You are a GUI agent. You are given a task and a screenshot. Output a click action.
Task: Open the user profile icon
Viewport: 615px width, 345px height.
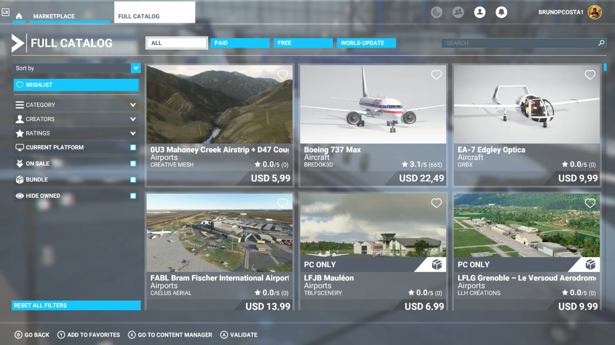pyautogui.click(x=480, y=12)
